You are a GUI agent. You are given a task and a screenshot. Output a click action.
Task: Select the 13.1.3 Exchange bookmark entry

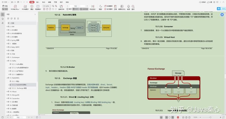coord(19,88)
